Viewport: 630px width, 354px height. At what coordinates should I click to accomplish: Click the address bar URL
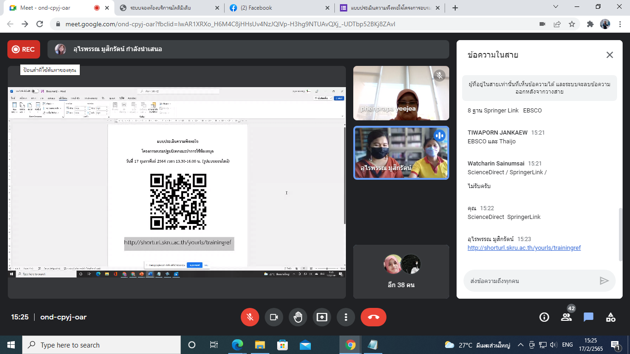(230, 24)
